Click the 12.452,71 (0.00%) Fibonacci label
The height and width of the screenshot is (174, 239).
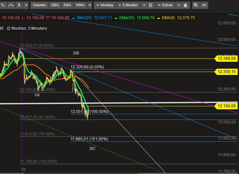(36, 46)
